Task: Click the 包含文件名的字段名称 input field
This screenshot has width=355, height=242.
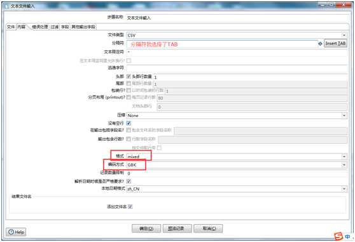Action: click(x=261, y=131)
